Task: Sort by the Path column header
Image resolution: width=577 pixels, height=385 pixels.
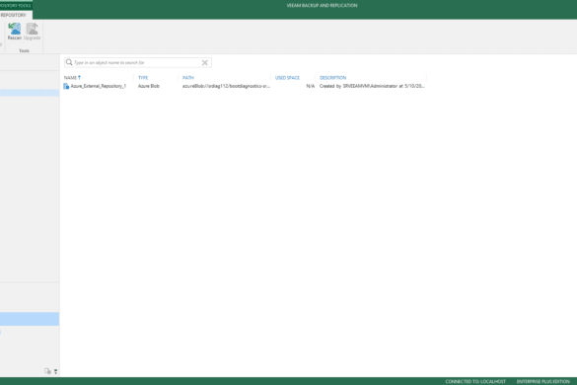Action: 188,78
